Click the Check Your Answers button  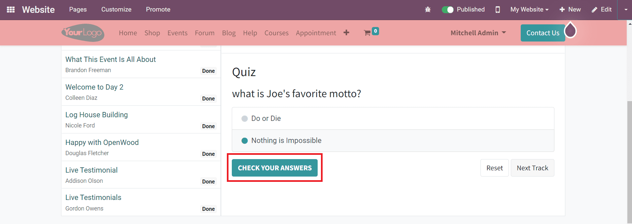point(274,168)
